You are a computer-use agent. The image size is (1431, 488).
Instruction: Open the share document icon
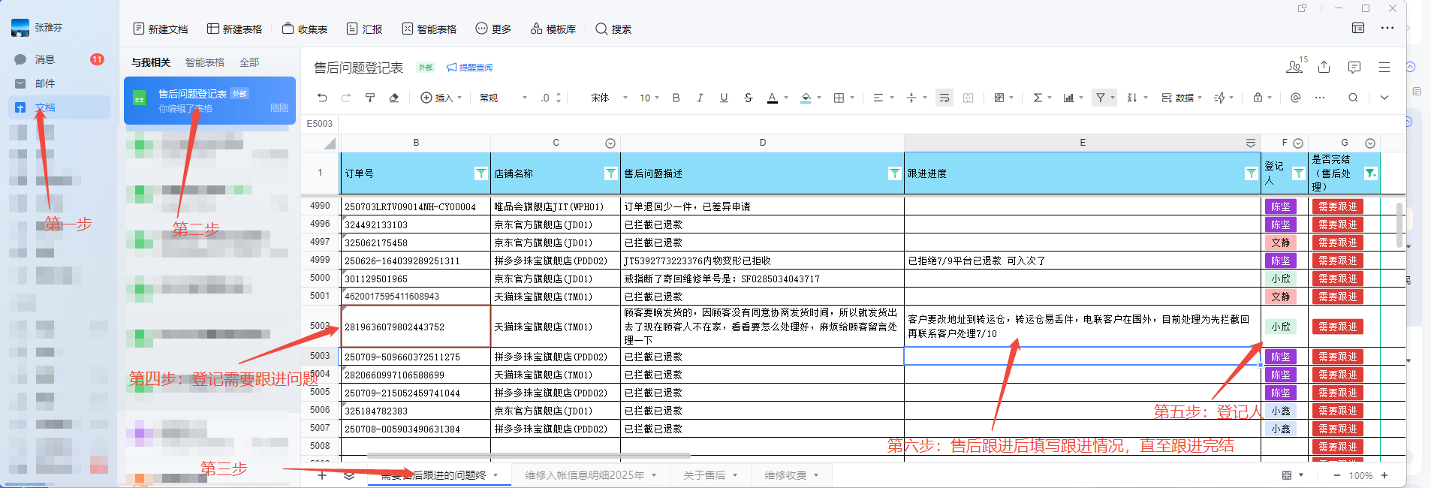click(x=1324, y=68)
